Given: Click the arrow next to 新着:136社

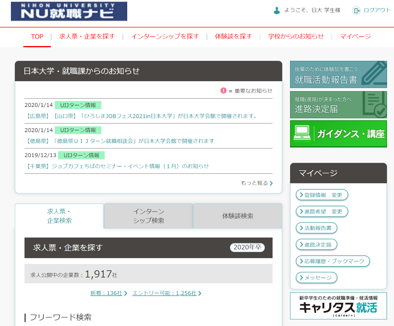Looking at the screenshot, I should (125, 293).
